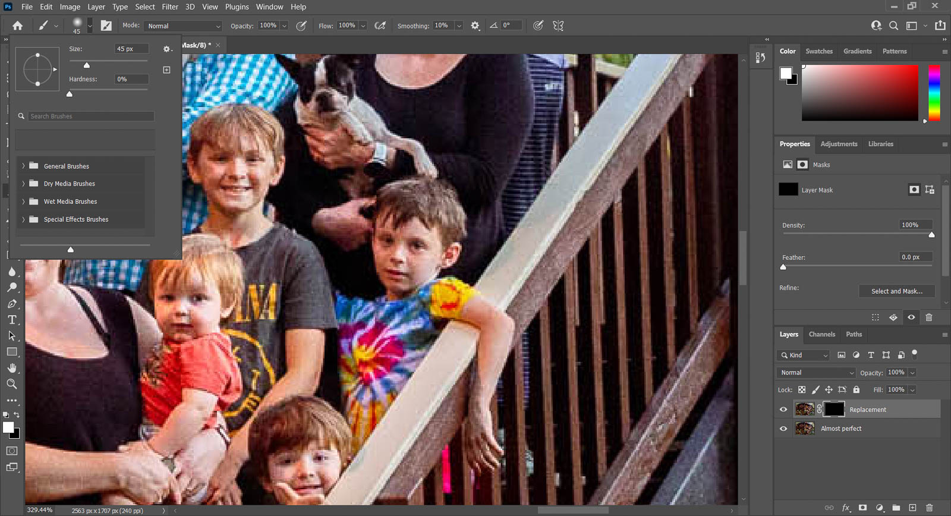Screen dimensions: 951x516
Task: Select the Type tool
Action: click(x=12, y=320)
